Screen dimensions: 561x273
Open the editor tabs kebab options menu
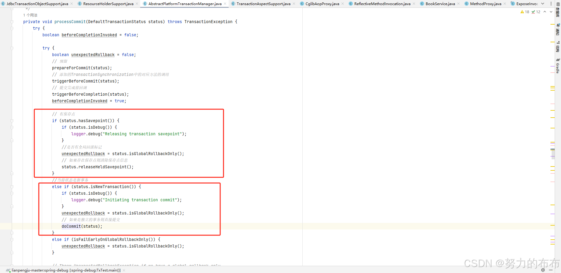click(551, 4)
